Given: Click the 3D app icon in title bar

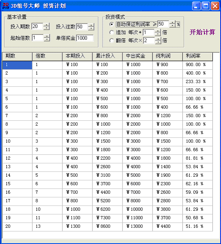Looking at the screenshot, I should click(x=6, y=6).
